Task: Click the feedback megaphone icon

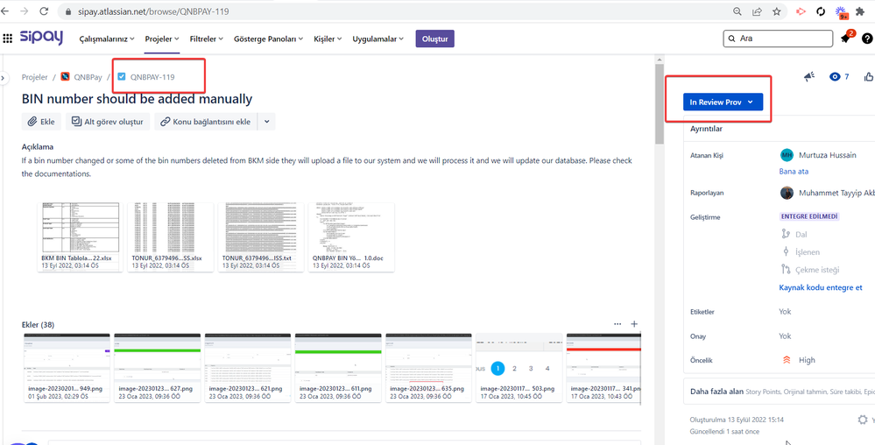Action: click(809, 77)
